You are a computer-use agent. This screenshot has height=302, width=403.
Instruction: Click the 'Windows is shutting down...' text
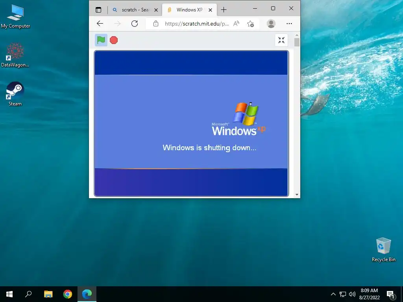click(x=209, y=148)
